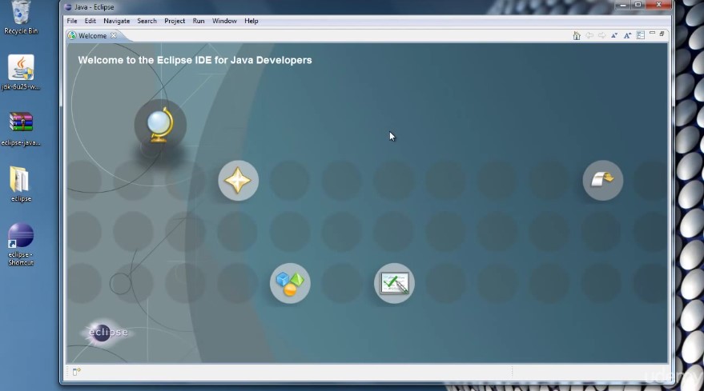Go to Workbench via arrow icon
704x391 pixels.
[x=602, y=181]
